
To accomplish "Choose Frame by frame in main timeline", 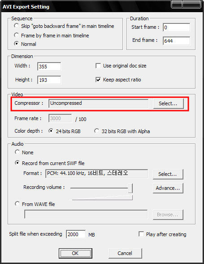I will [17, 35].
